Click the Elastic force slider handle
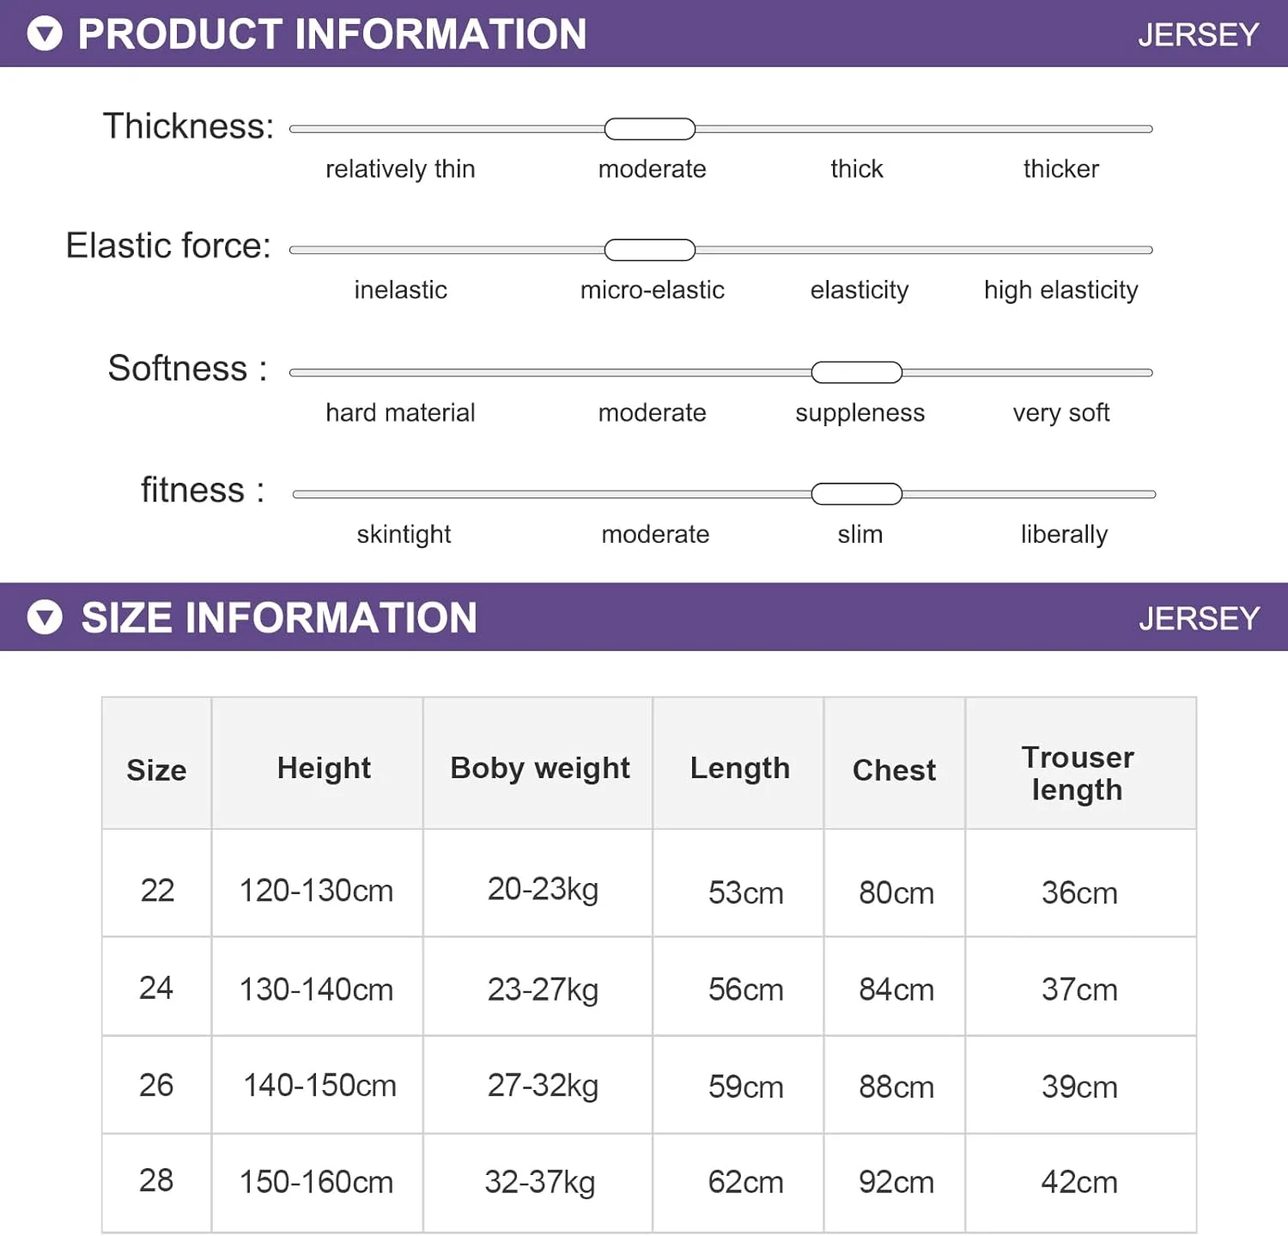This screenshot has width=1288, height=1236. click(649, 250)
